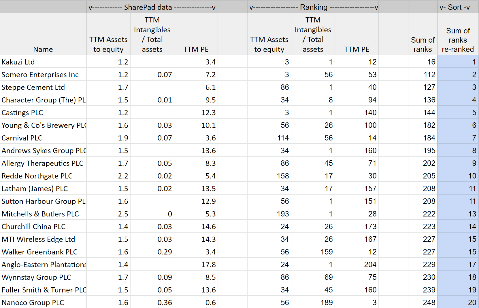Click Carnival PLC assets ranking 114
The height and width of the screenshot is (308, 479).
[269, 138]
